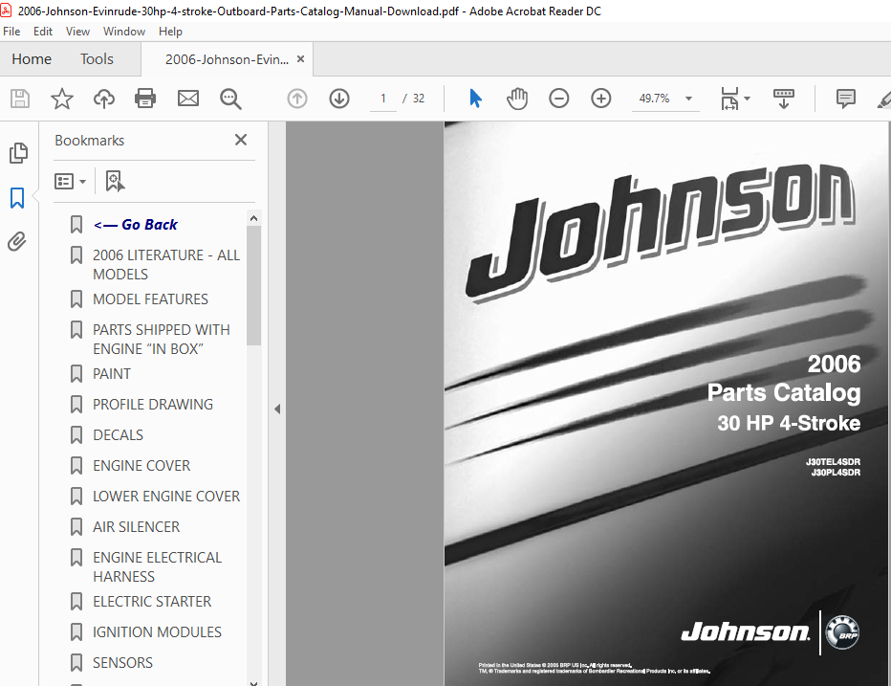Screen dimensions: 891x686
Task: Click the fit page scrolling icon
Action: pyautogui.click(x=729, y=99)
